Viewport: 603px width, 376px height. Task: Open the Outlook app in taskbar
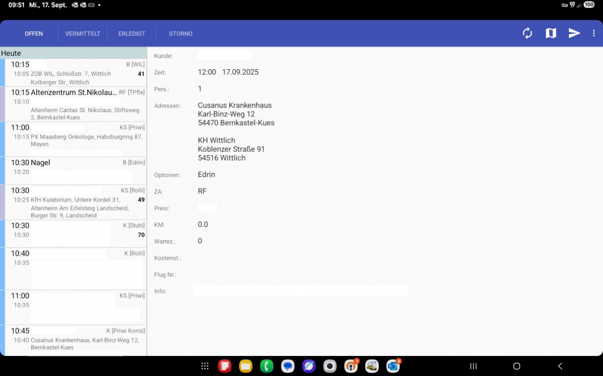pyautogui.click(x=393, y=366)
